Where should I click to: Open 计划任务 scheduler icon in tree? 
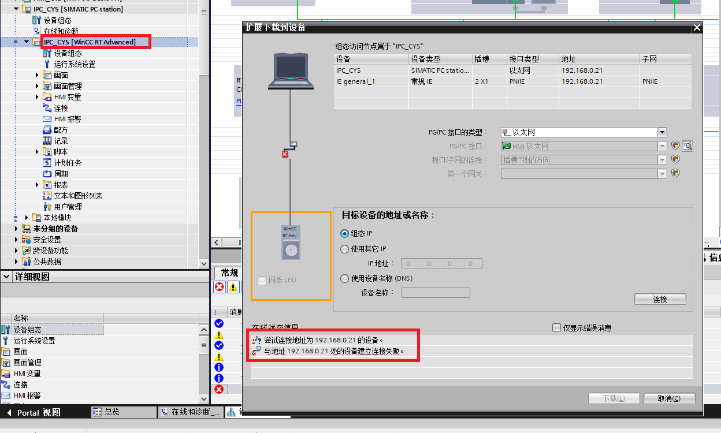coord(47,163)
